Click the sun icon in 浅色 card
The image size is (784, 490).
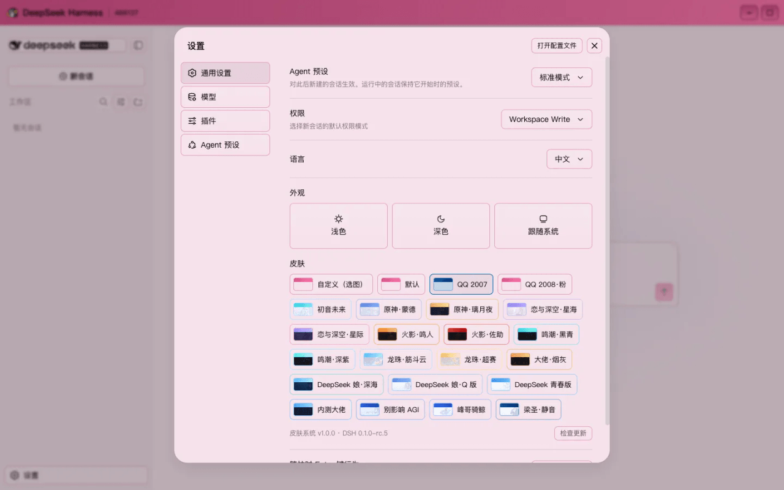(339, 219)
